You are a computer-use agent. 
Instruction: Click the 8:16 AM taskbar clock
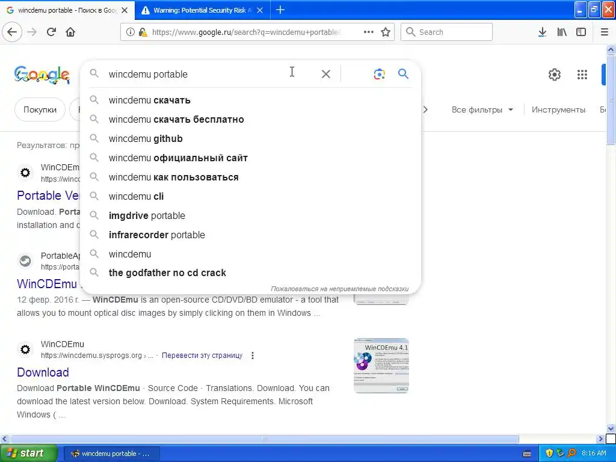point(594,453)
